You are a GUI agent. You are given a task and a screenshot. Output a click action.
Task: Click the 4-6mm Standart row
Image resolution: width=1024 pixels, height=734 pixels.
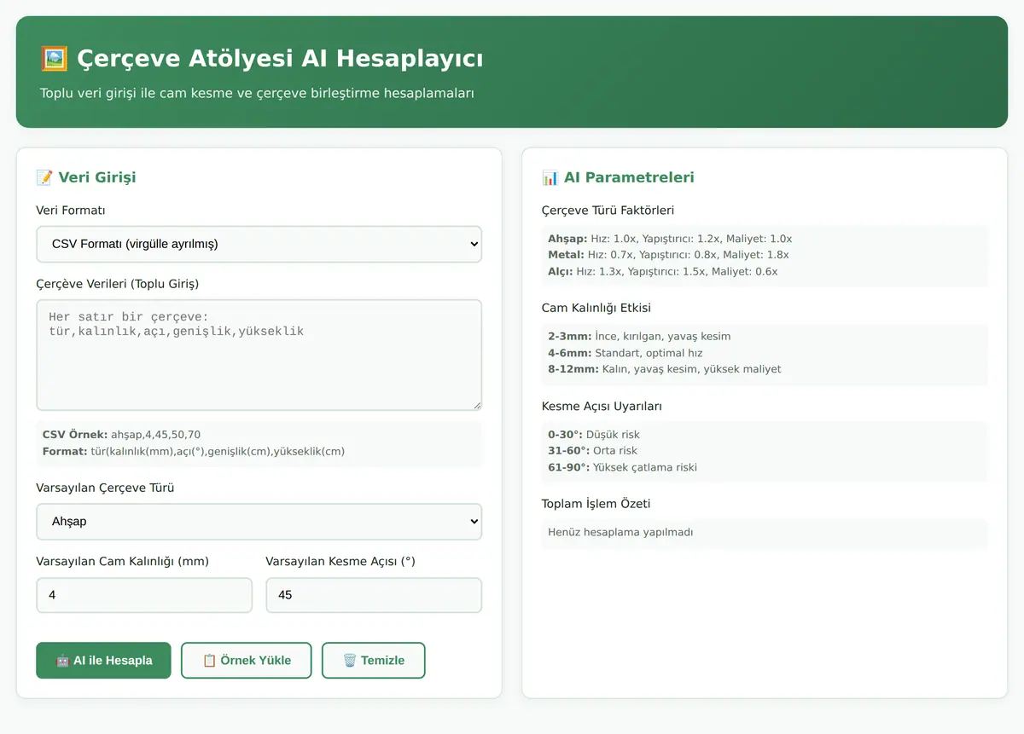[x=625, y=353]
